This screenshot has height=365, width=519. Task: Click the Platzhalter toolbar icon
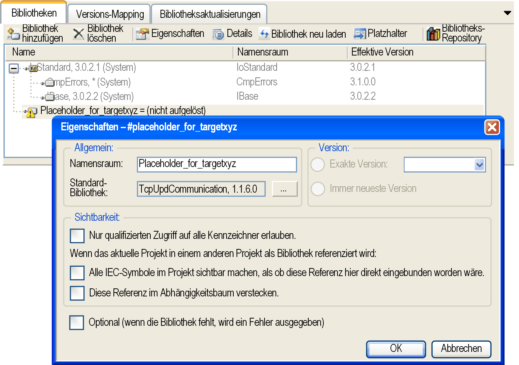(360, 34)
